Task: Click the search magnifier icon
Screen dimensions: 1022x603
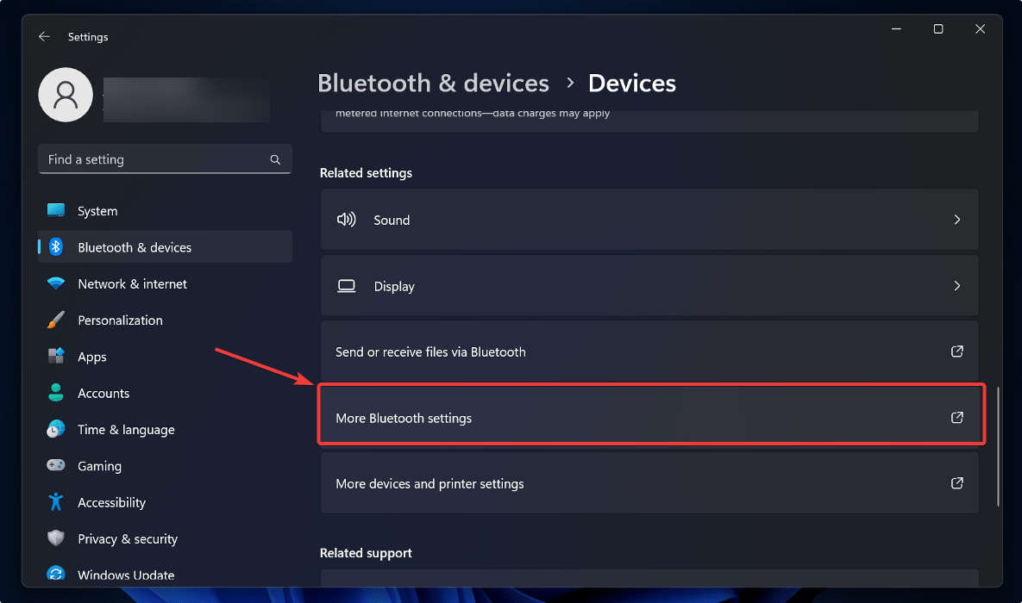Action: [275, 159]
